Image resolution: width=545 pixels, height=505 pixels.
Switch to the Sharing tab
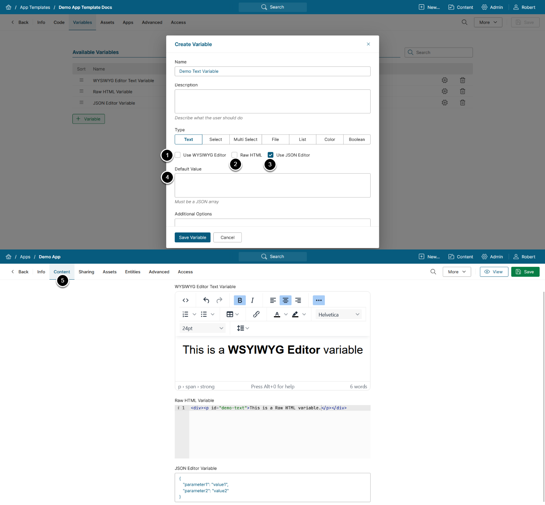86,272
